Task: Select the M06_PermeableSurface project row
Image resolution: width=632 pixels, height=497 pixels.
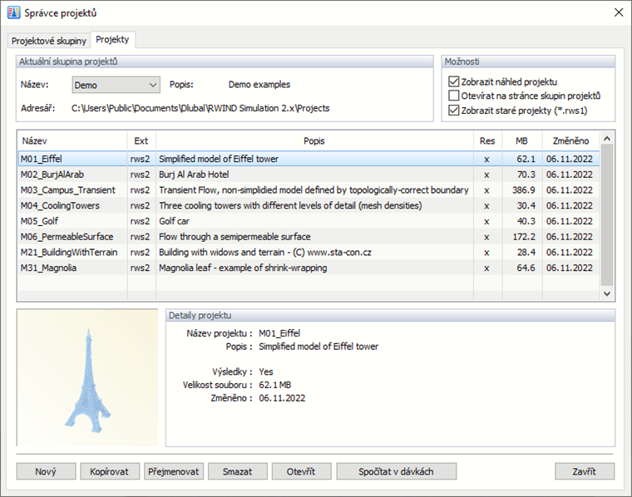Action: click(309, 237)
